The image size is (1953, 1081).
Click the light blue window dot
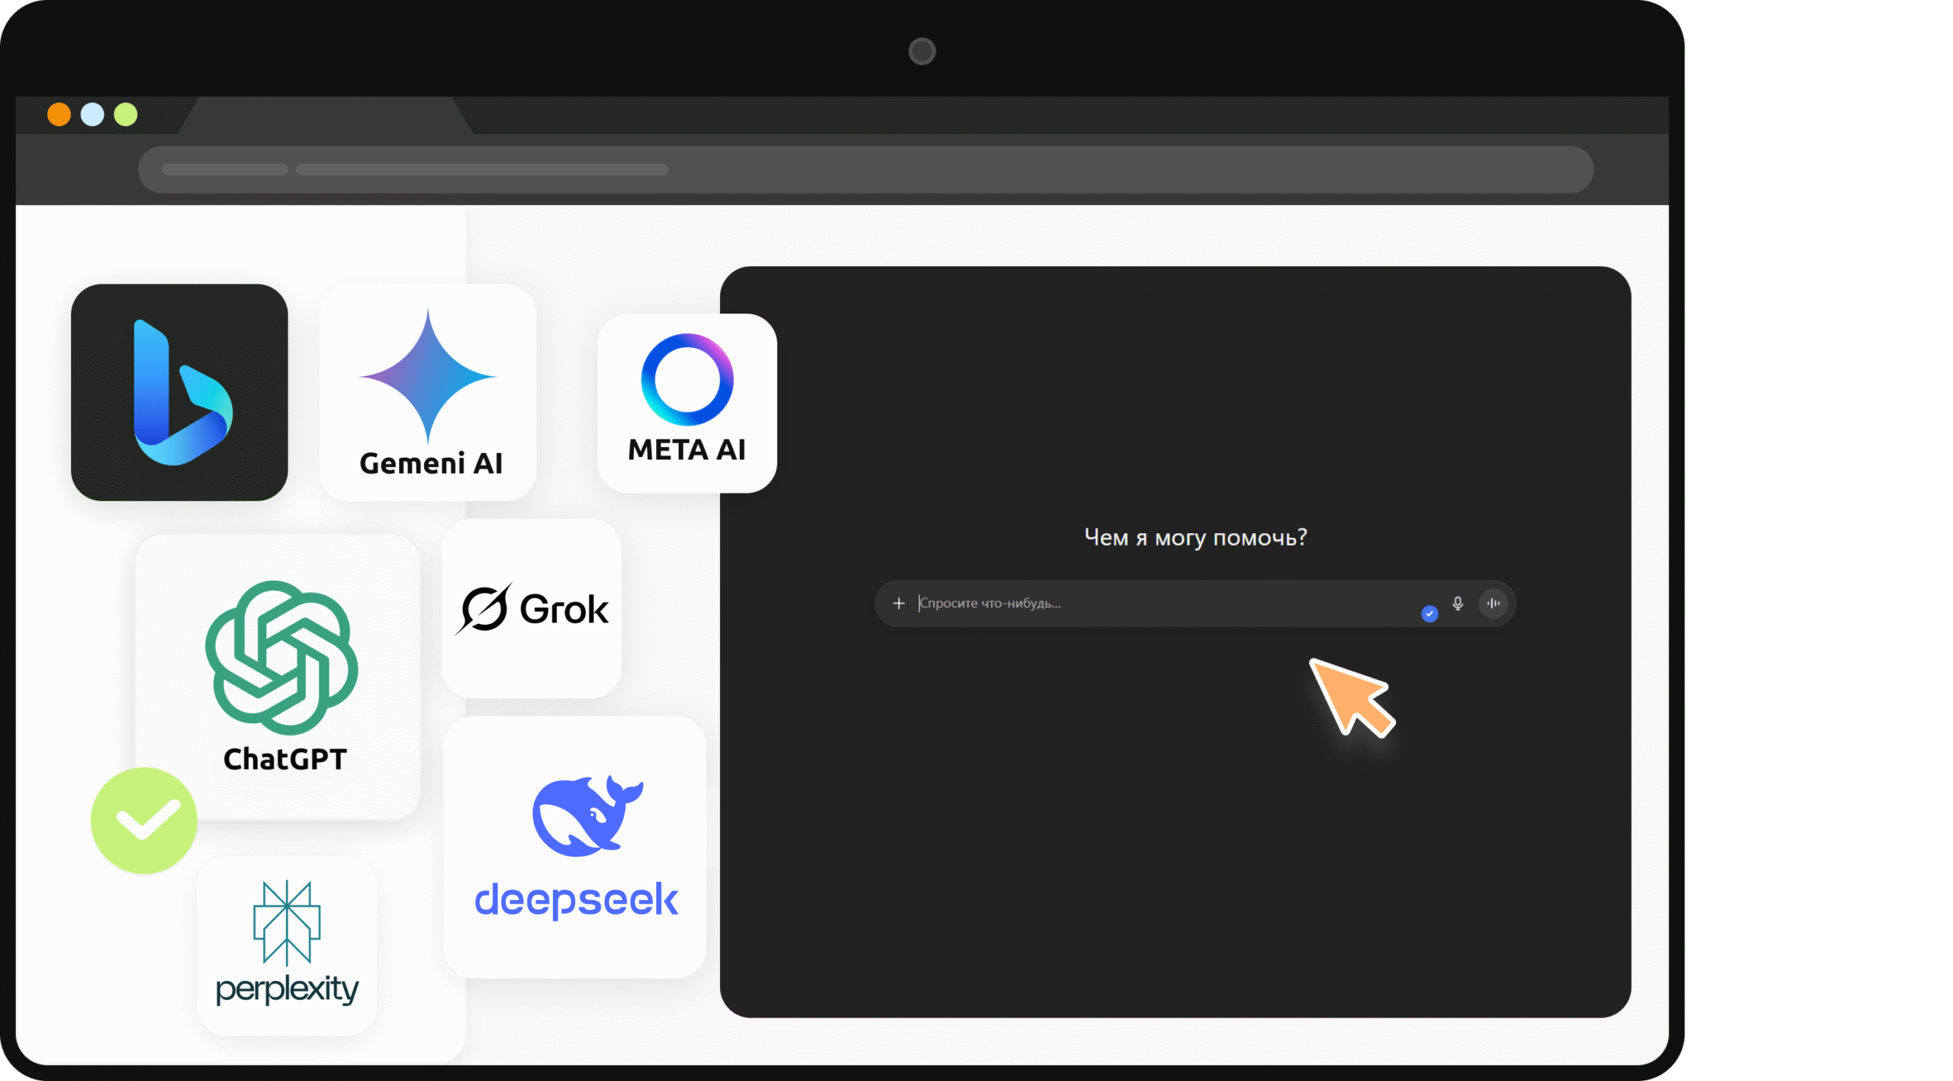pos(92,114)
